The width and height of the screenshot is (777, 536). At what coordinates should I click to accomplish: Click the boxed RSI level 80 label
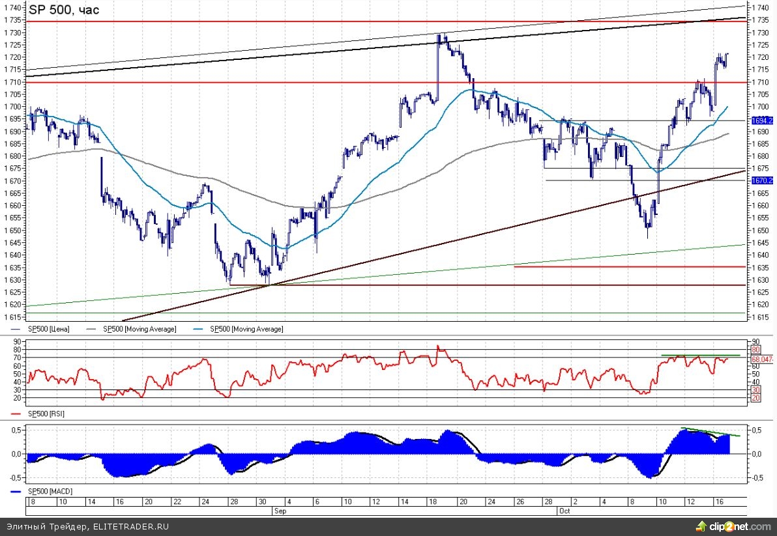pos(755,350)
